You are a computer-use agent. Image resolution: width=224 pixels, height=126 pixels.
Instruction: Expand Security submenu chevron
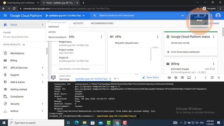click(42, 104)
